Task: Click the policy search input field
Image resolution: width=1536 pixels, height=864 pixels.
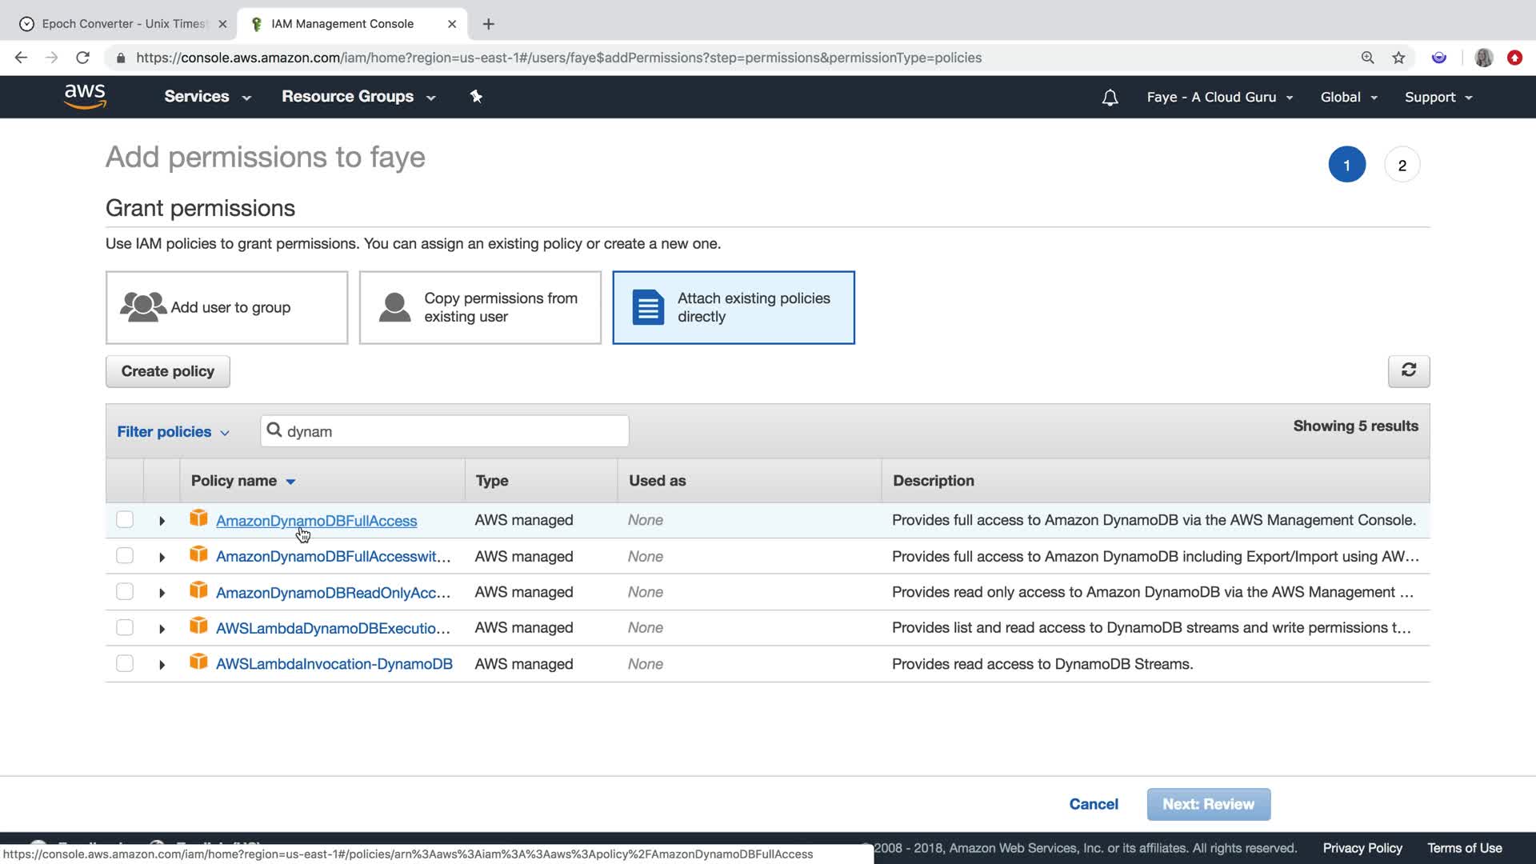Action: tap(452, 431)
